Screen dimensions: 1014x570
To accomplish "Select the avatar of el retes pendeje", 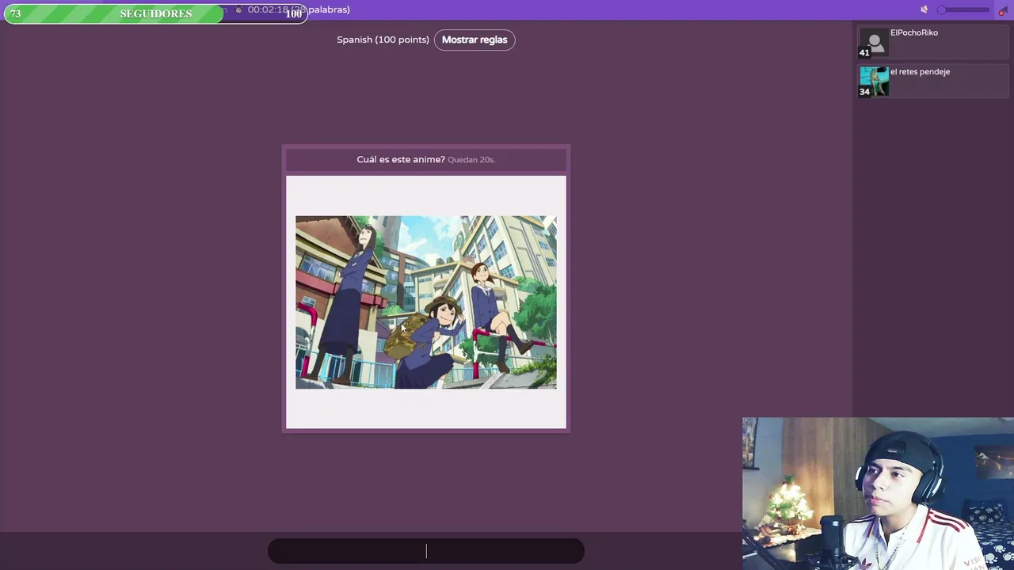I will pos(875,82).
